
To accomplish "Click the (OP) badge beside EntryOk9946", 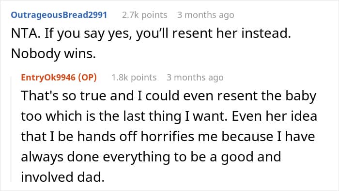I will [x=87, y=78].
